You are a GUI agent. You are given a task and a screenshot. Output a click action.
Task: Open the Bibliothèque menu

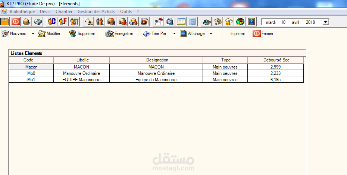[22, 12]
